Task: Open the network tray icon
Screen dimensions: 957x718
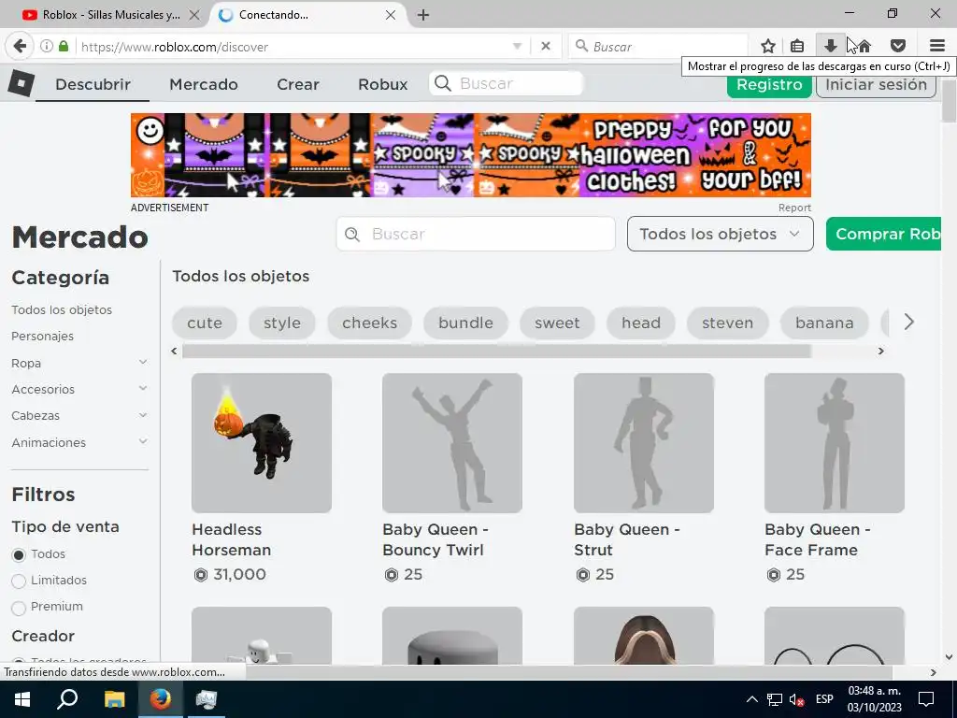Action: (x=775, y=699)
